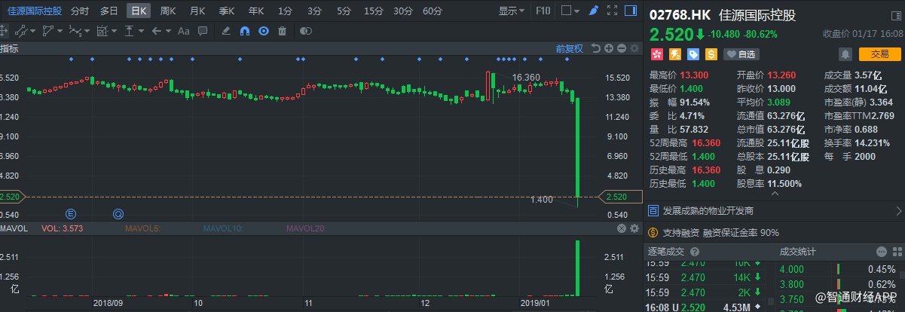The image size is (905, 312).
Task: Switch to 分时 intraday chart
Action: pos(79,11)
